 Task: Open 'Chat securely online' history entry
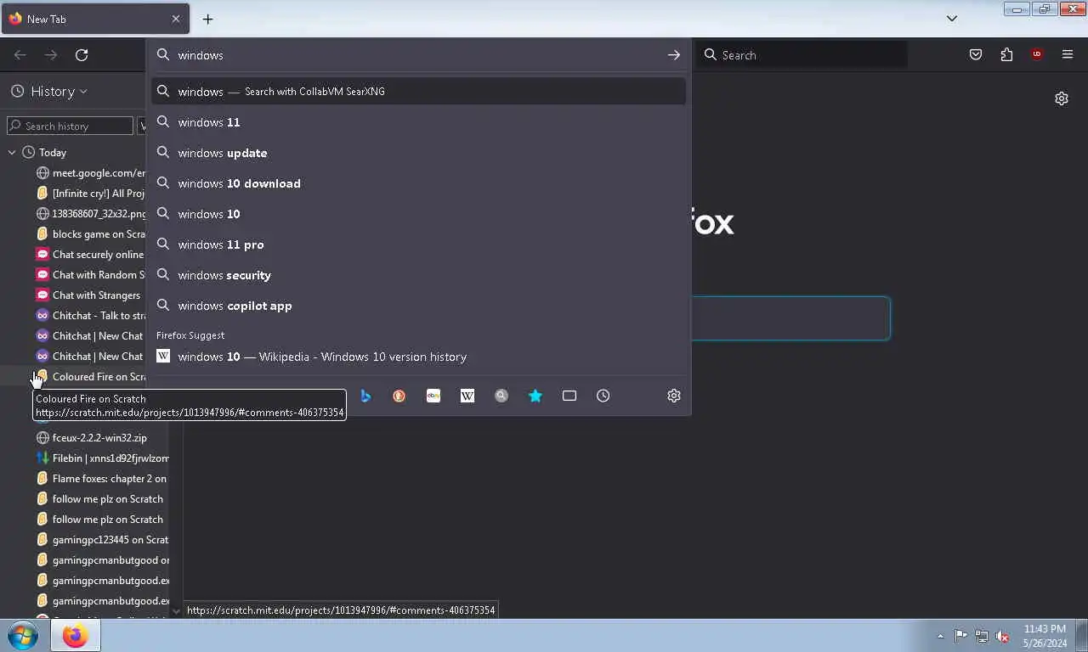[91, 255]
